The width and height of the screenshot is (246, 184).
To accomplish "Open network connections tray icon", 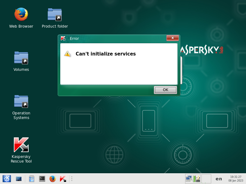I will [x=189, y=178].
